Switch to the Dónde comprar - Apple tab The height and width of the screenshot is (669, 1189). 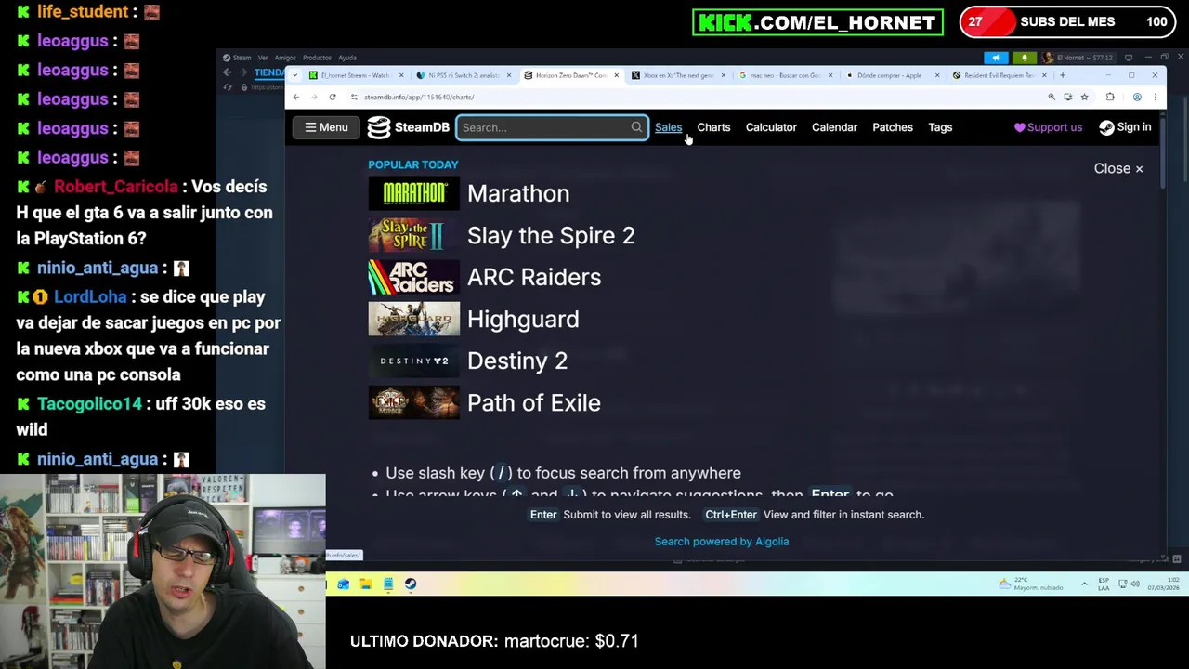tap(892, 75)
